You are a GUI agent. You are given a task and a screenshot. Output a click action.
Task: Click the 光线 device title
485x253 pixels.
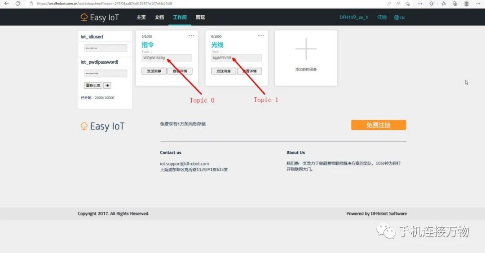(x=217, y=45)
